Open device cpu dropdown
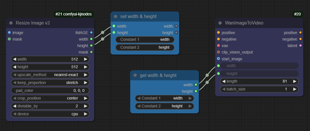The width and height of the screenshot is (310, 131). pyautogui.click(x=50, y=114)
